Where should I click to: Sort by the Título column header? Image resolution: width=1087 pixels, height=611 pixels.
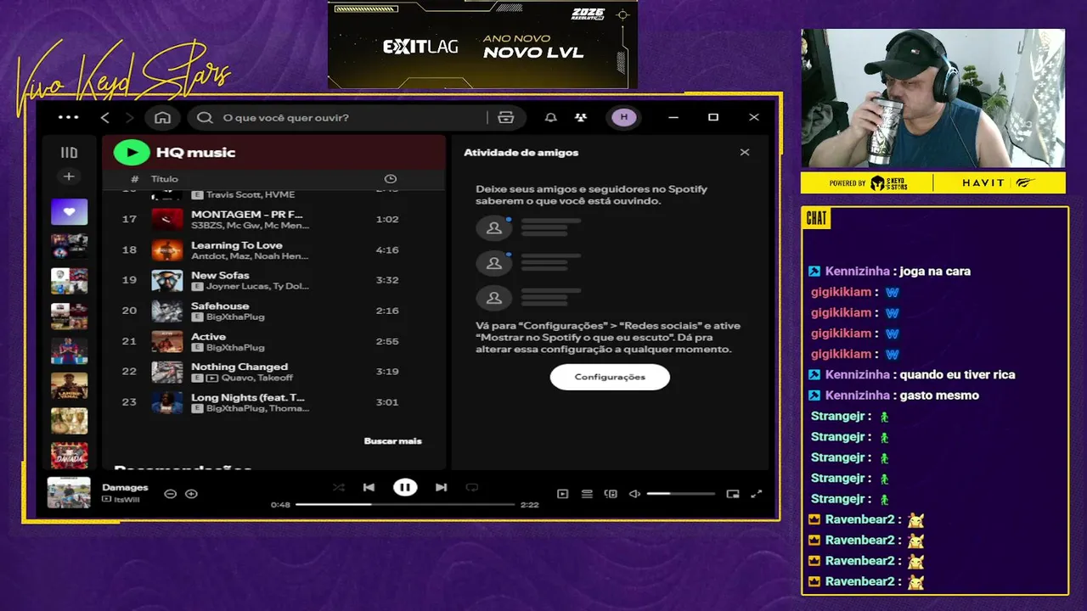165,179
